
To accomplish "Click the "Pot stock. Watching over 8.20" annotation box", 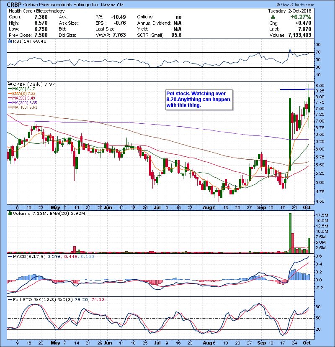I will pyautogui.click(x=199, y=100).
